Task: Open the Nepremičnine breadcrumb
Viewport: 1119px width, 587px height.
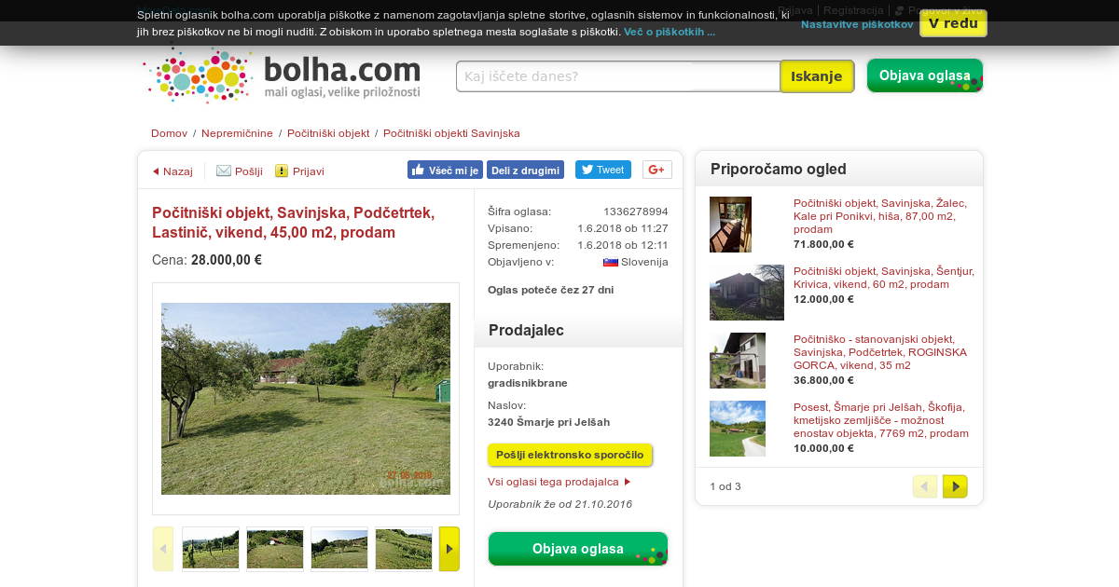Action: click(238, 133)
